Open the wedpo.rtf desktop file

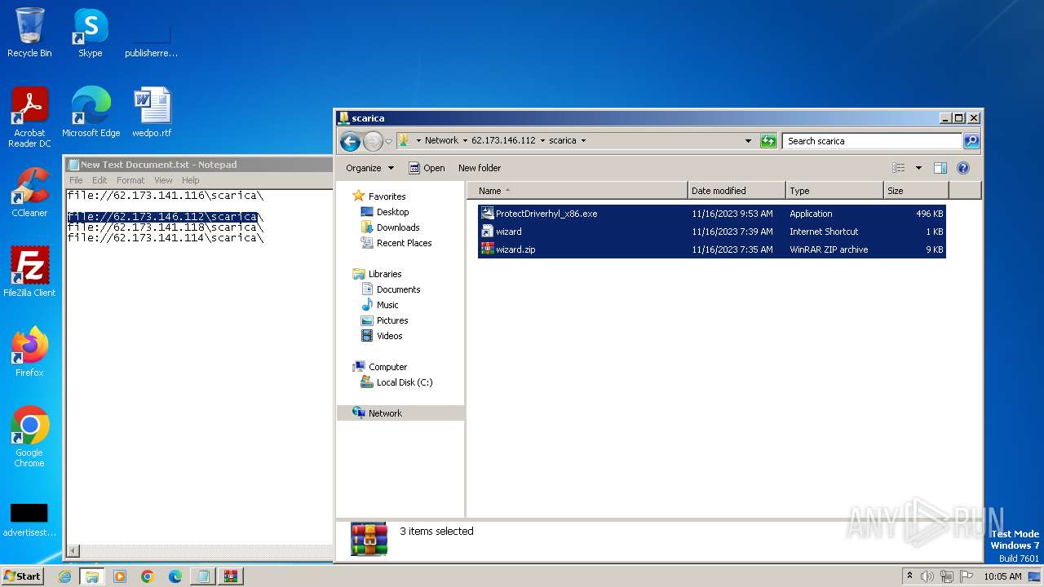[x=152, y=113]
